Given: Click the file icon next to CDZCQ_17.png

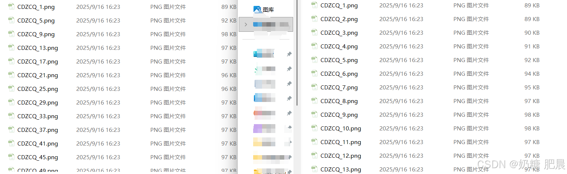Looking at the screenshot, I should tap(11, 61).
